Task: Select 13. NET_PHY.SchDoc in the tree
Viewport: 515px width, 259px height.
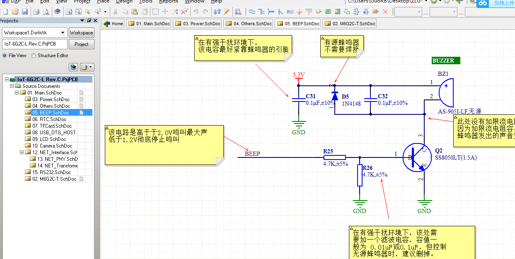Action: [57, 159]
